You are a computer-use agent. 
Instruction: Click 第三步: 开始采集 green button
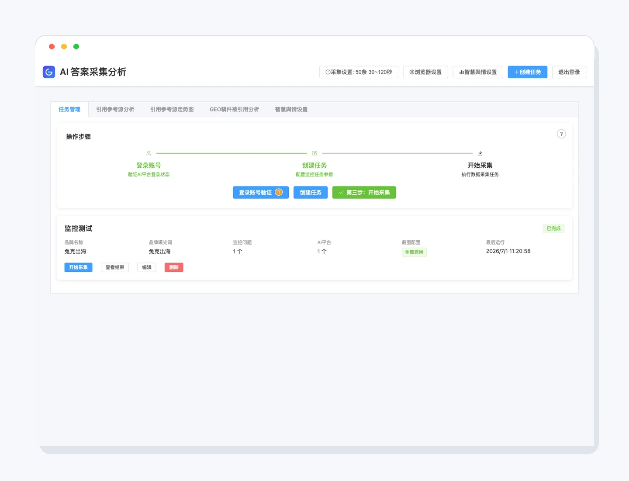364,193
